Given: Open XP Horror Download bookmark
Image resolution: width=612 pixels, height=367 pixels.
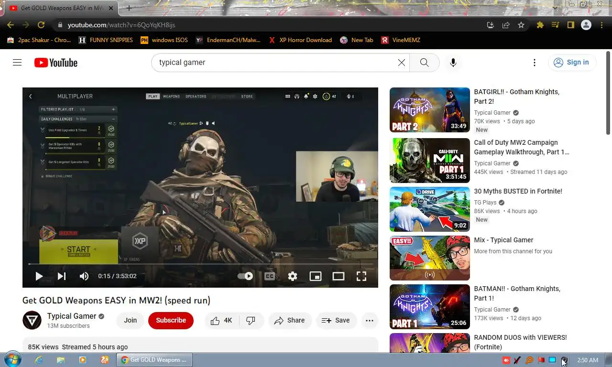Looking at the screenshot, I should point(300,40).
